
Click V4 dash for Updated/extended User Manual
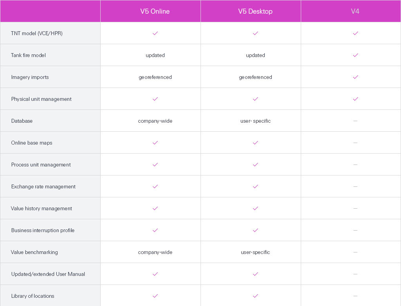(x=355, y=274)
